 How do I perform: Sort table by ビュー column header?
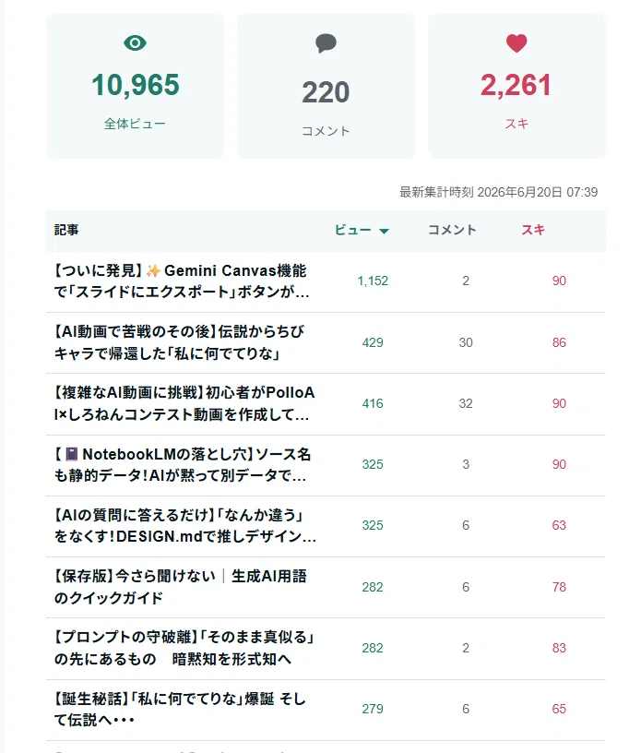(362, 230)
